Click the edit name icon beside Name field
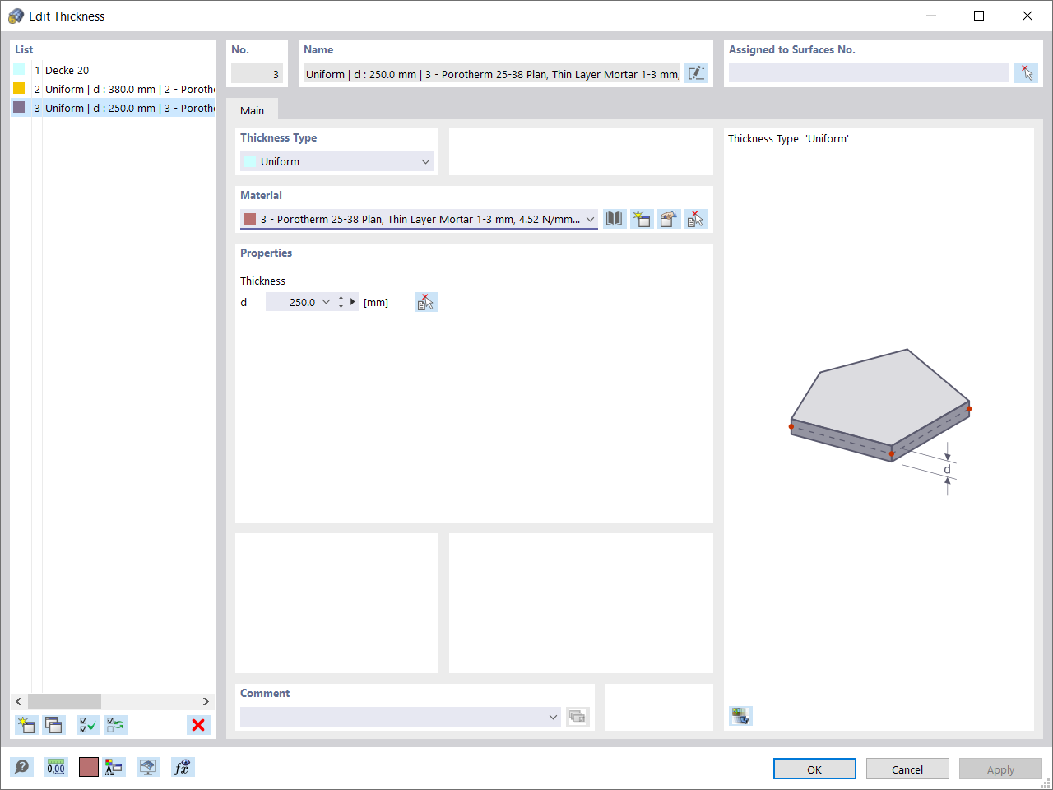 click(696, 73)
